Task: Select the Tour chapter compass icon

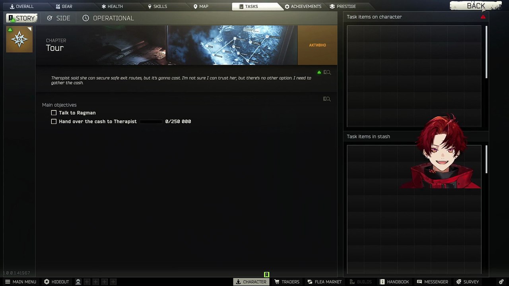Action: [19, 39]
